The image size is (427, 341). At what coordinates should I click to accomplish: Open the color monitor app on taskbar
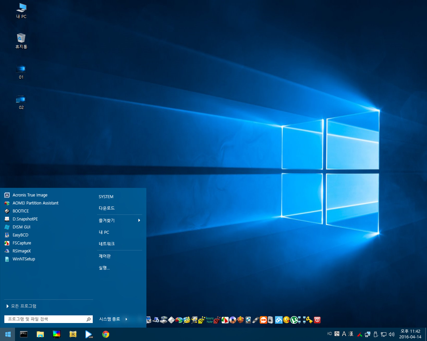click(x=57, y=334)
